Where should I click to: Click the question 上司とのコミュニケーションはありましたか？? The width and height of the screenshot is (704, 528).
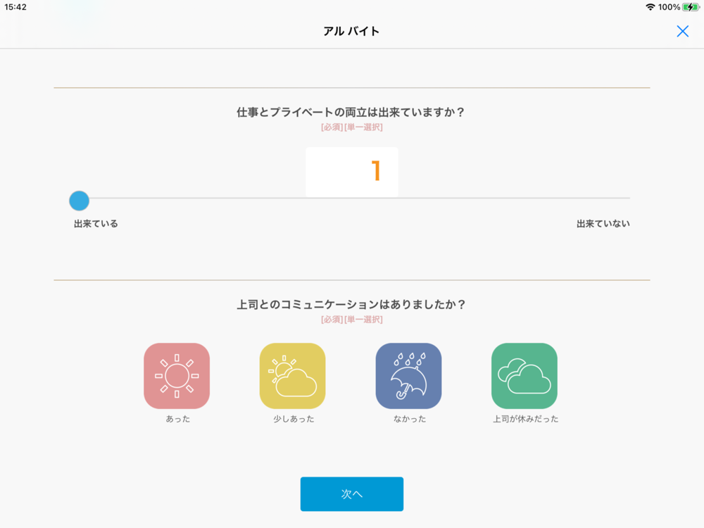(351, 304)
